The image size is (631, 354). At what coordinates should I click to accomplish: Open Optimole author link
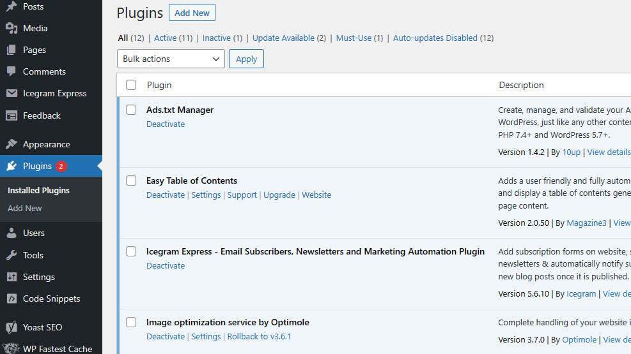pyautogui.click(x=579, y=339)
